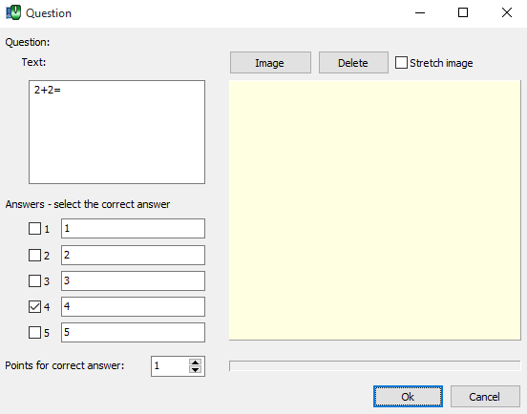This screenshot has height=414, width=527.
Task: Check answer 1 as correct
Action: pyautogui.click(x=34, y=229)
